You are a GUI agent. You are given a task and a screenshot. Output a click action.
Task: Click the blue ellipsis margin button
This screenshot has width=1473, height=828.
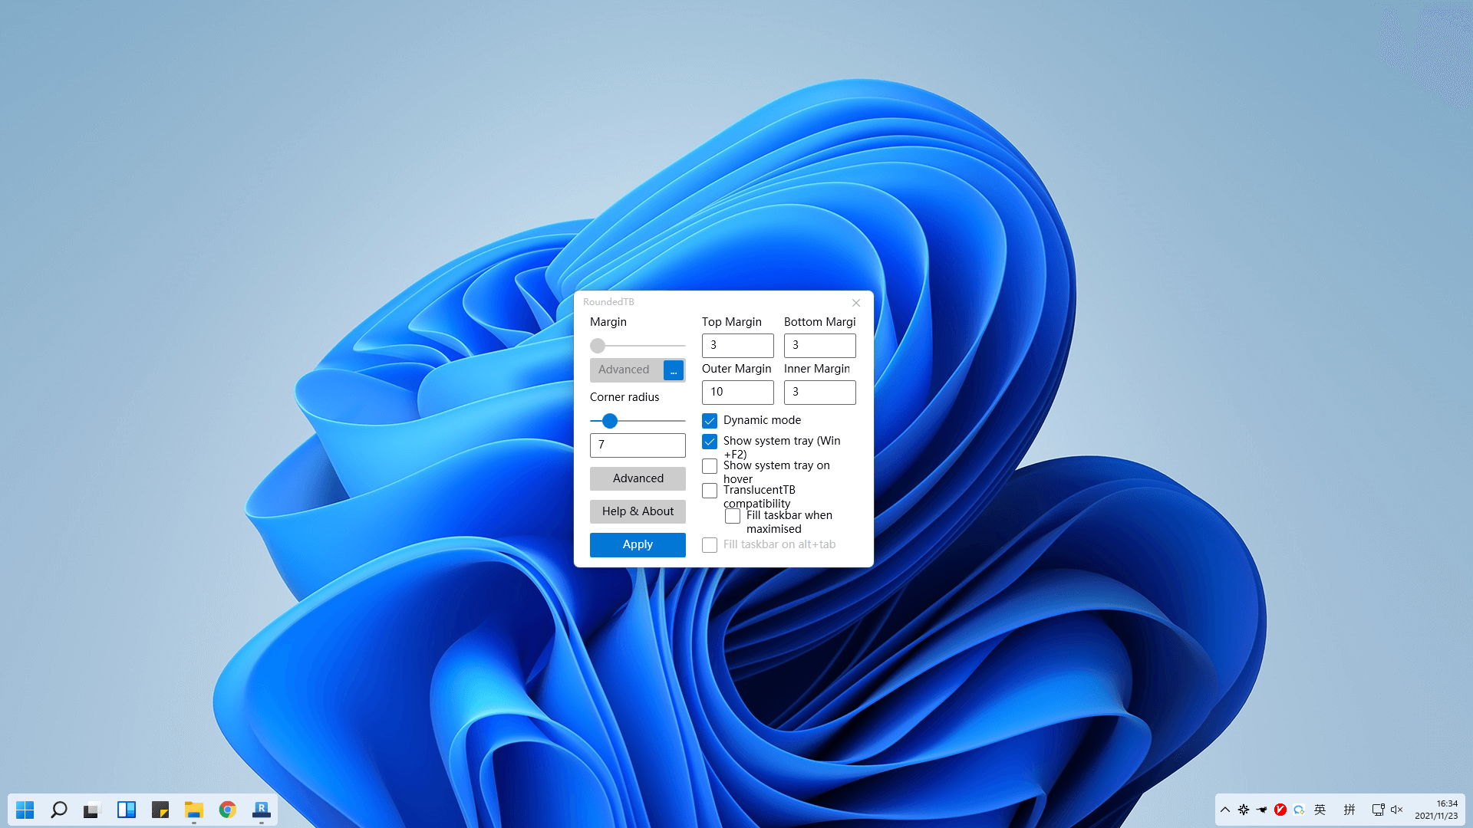point(674,370)
